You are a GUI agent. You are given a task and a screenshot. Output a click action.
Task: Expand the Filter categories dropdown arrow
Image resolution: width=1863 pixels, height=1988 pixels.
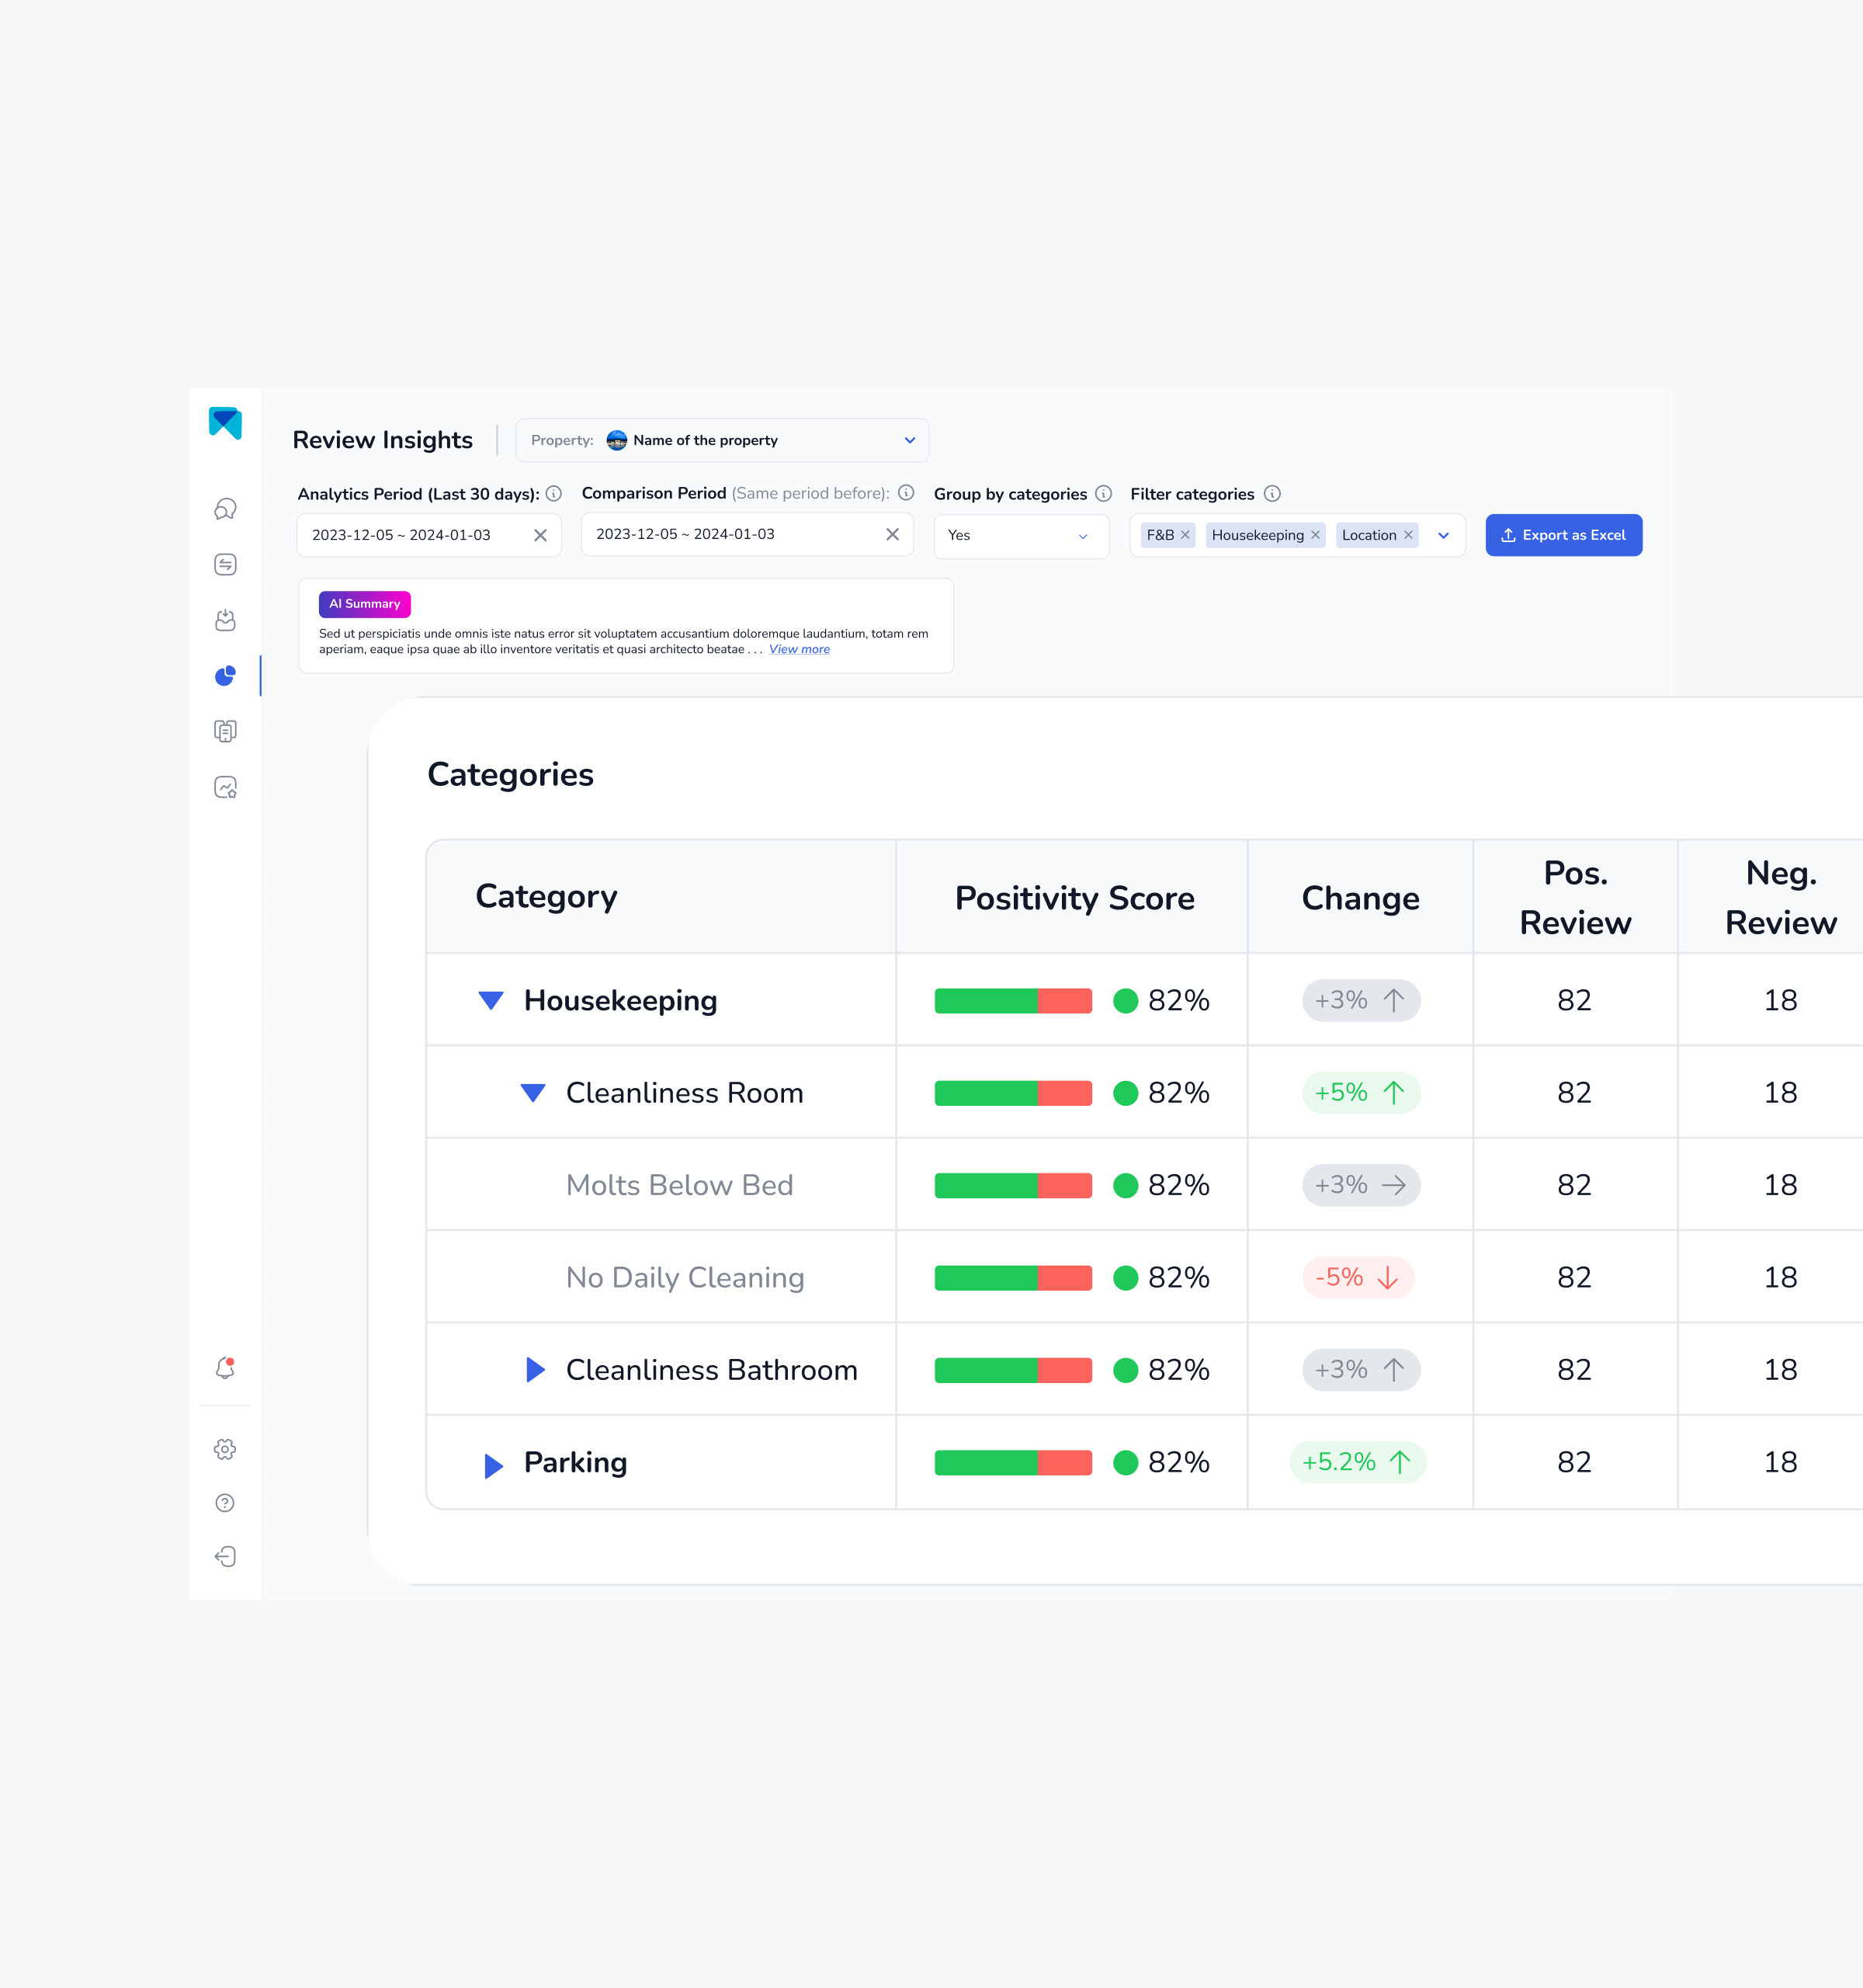click(1443, 536)
